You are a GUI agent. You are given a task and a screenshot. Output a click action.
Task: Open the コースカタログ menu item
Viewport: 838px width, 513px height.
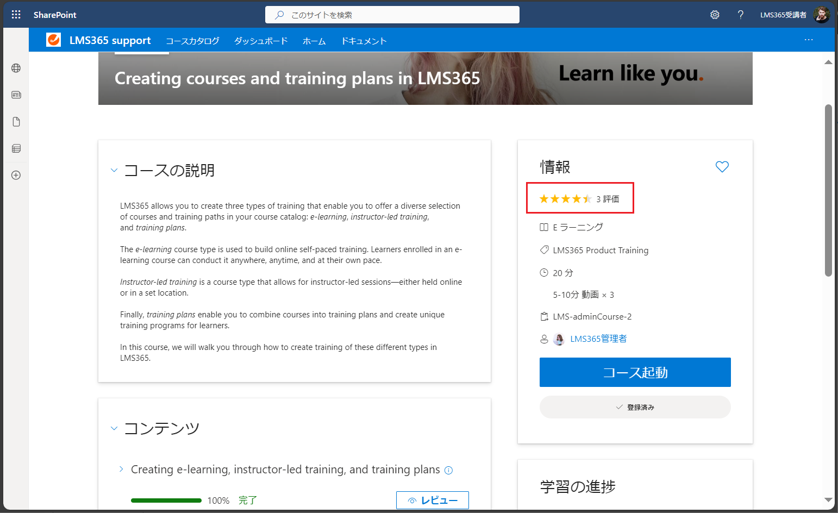(192, 41)
